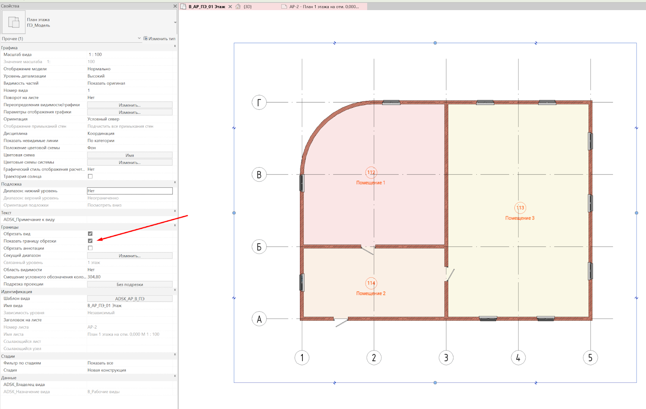Click the "Помещение 3" room label
Screen dimensions: 646x409
coord(520,218)
